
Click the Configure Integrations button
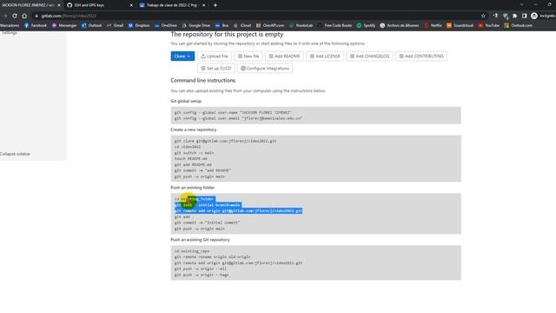(x=265, y=68)
